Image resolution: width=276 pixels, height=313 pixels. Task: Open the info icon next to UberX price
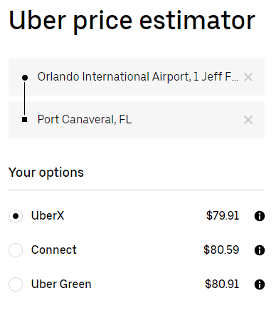click(x=260, y=216)
